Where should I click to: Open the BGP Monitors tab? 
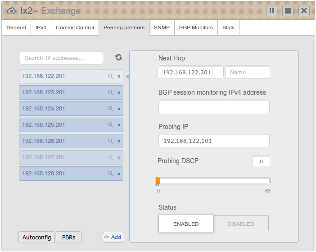click(x=196, y=27)
